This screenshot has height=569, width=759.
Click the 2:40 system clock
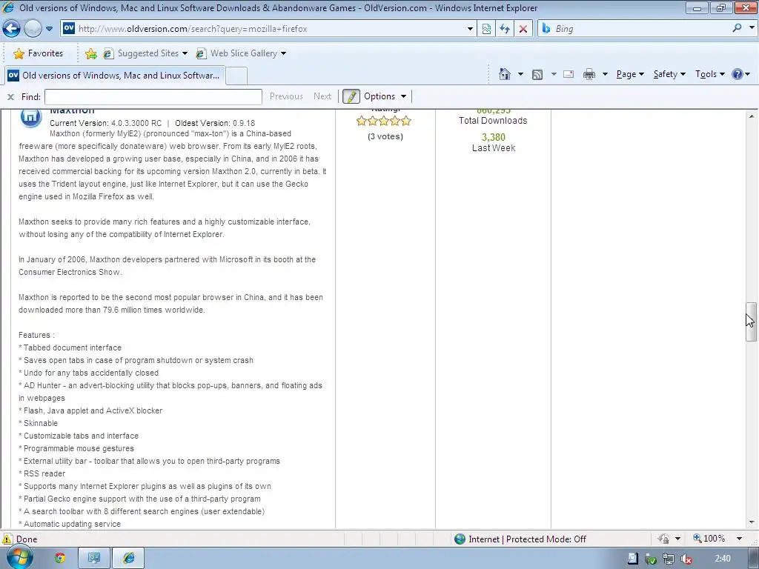tap(723, 559)
